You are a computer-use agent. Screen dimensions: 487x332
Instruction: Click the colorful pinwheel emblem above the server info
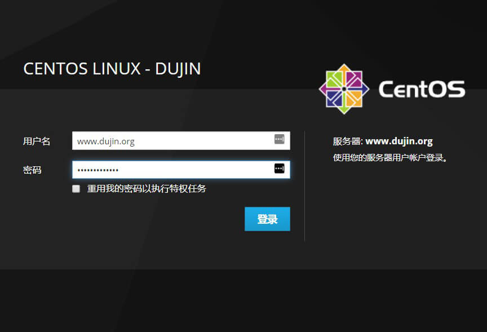[x=343, y=88]
